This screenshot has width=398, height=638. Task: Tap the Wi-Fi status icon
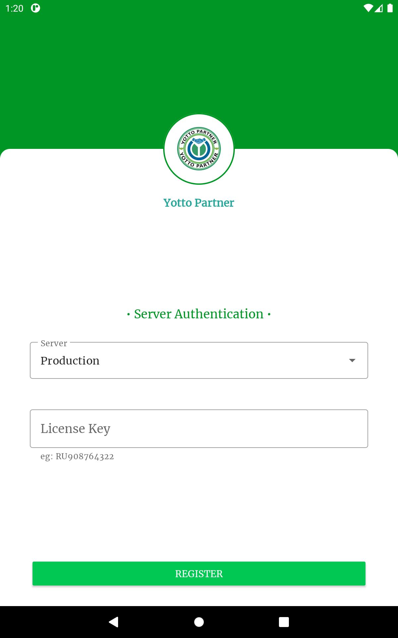[x=368, y=8]
